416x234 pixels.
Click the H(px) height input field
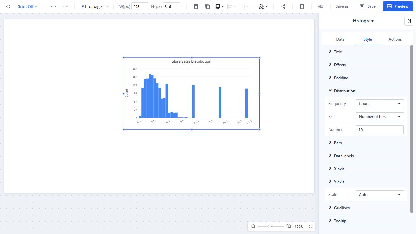click(x=172, y=6)
